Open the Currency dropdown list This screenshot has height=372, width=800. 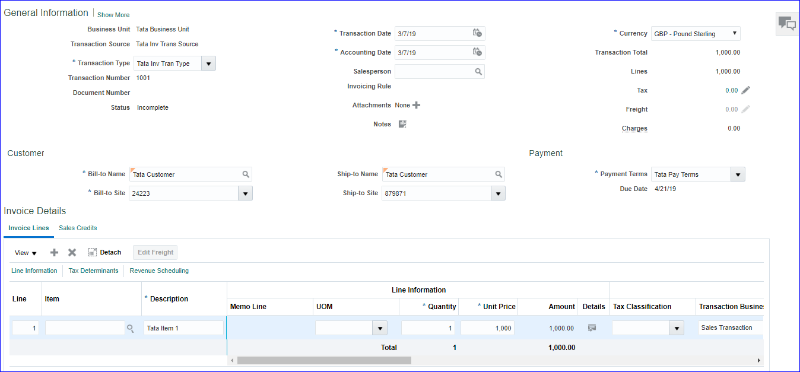[734, 34]
